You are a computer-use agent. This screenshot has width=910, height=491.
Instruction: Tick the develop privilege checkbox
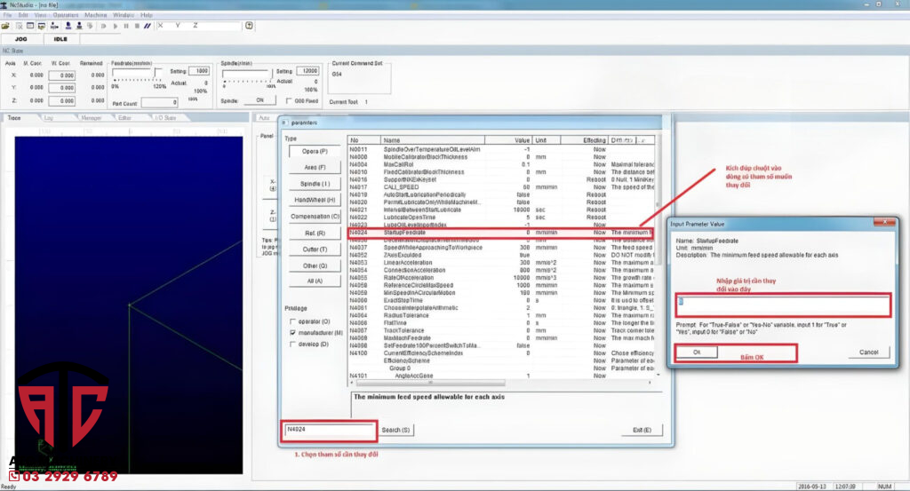tap(294, 344)
